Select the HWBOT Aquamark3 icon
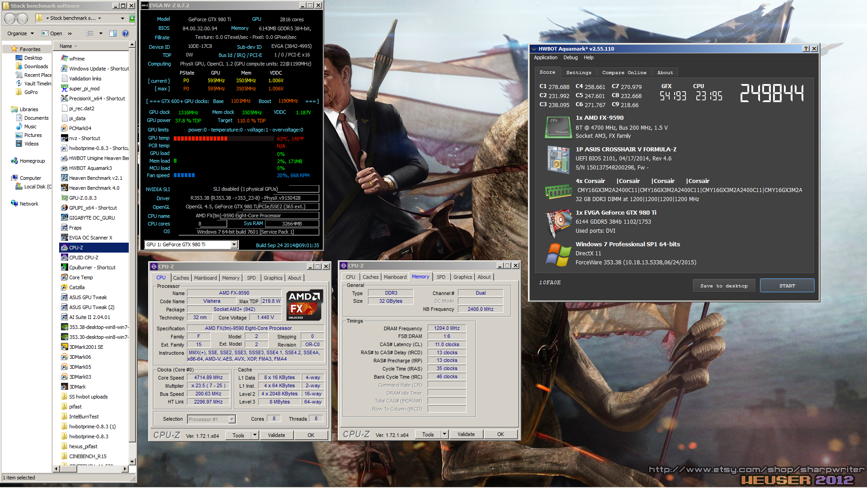This screenshot has height=488, width=867. coord(65,168)
